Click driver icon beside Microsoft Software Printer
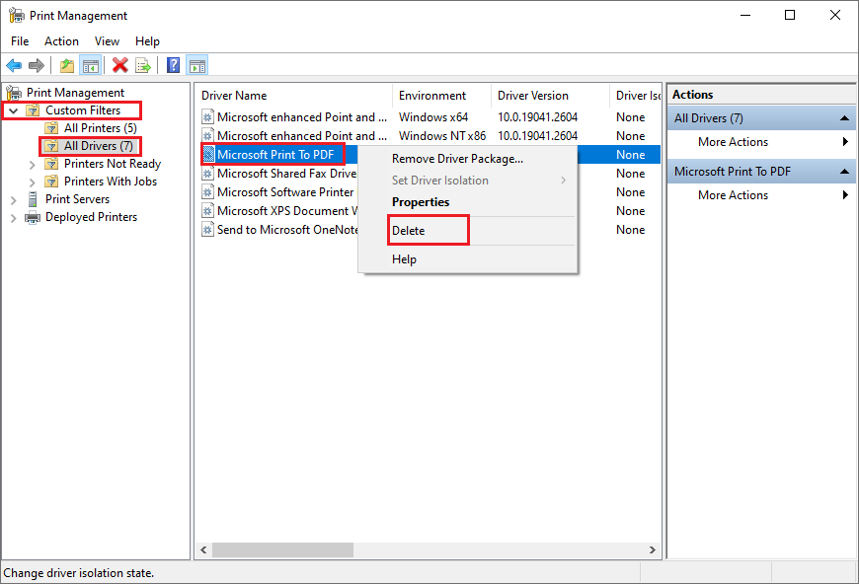Image resolution: width=859 pixels, height=584 pixels. (x=207, y=192)
